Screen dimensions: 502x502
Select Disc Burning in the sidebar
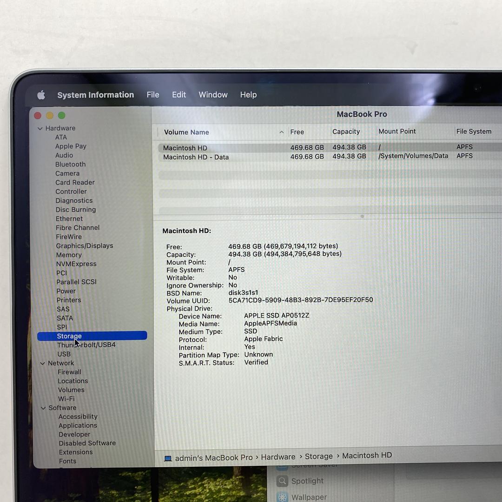point(76,209)
